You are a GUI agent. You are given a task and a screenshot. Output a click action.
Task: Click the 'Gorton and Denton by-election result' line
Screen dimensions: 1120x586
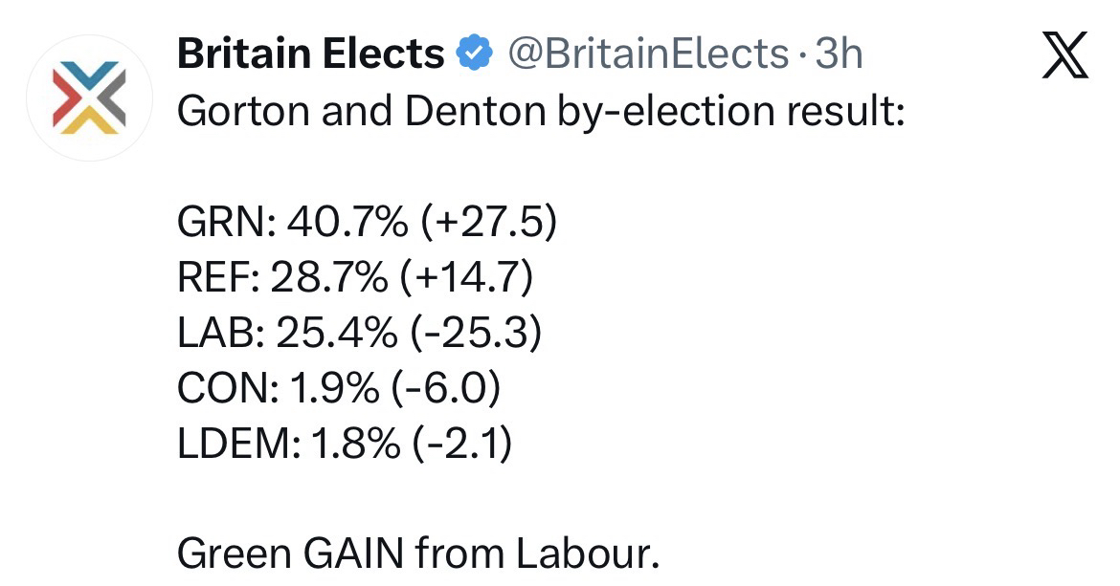(541, 113)
